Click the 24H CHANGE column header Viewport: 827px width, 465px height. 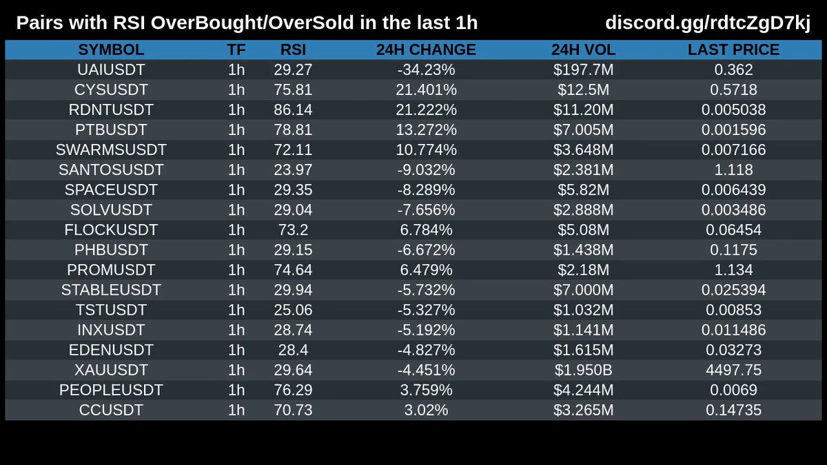426,50
